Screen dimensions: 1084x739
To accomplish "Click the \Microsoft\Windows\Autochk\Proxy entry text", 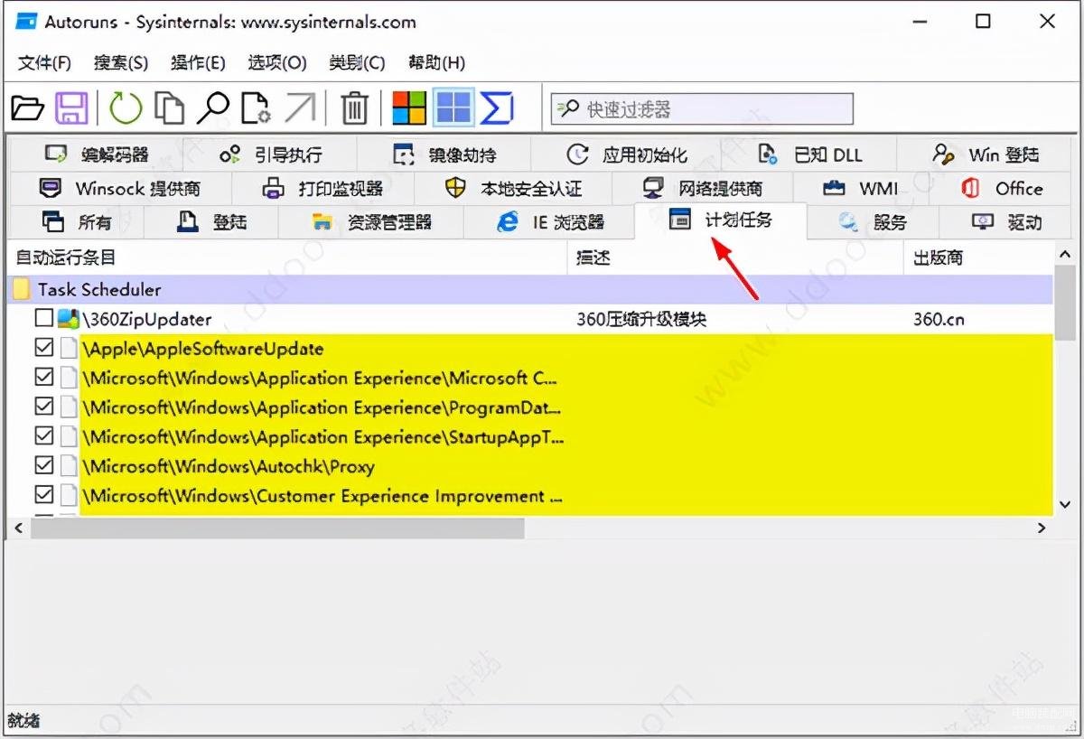I will coord(229,467).
